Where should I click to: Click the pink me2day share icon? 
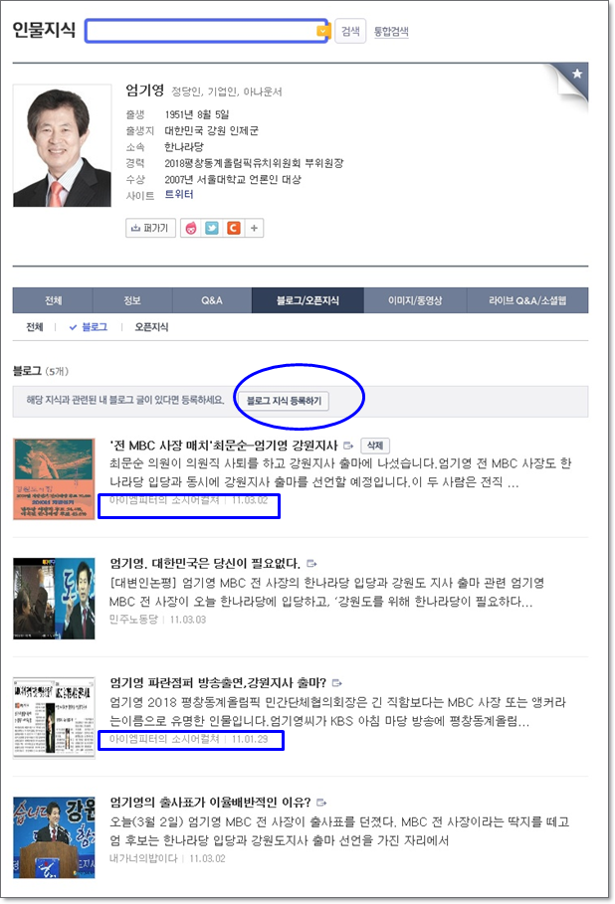[191, 229]
